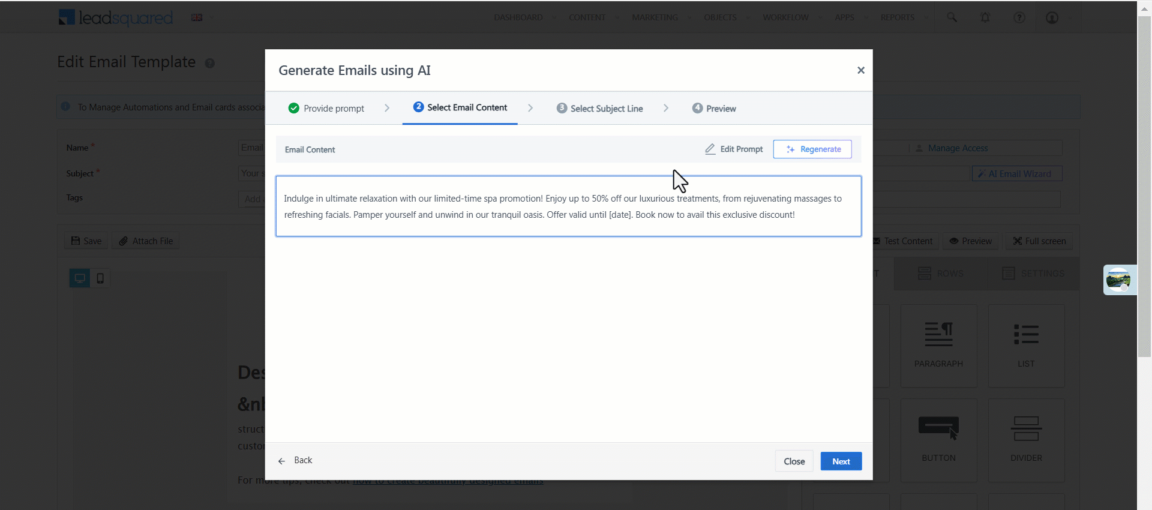Switch to the SETTINGS tab
This screenshot has width=1152, height=510.
[x=1033, y=274]
